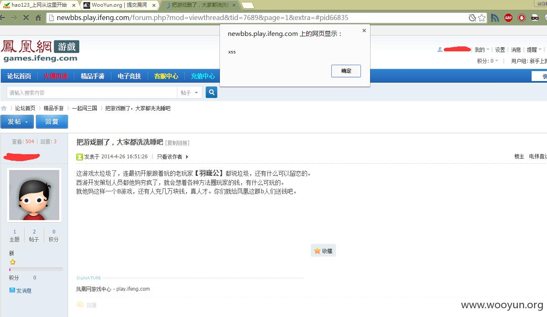This screenshot has height=317, width=547.
Task: Close the xss alert dialog with X
Action: (x=364, y=30)
